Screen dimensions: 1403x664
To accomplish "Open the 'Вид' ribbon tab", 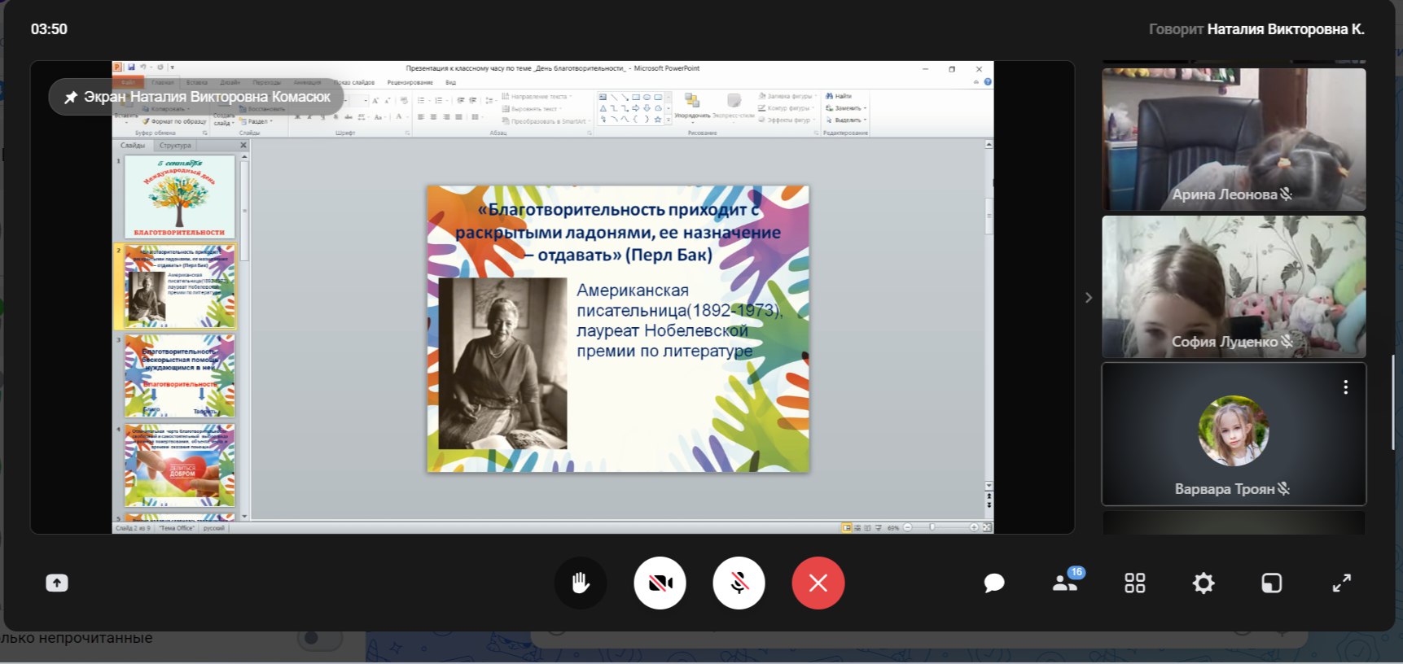I will coord(450,82).
